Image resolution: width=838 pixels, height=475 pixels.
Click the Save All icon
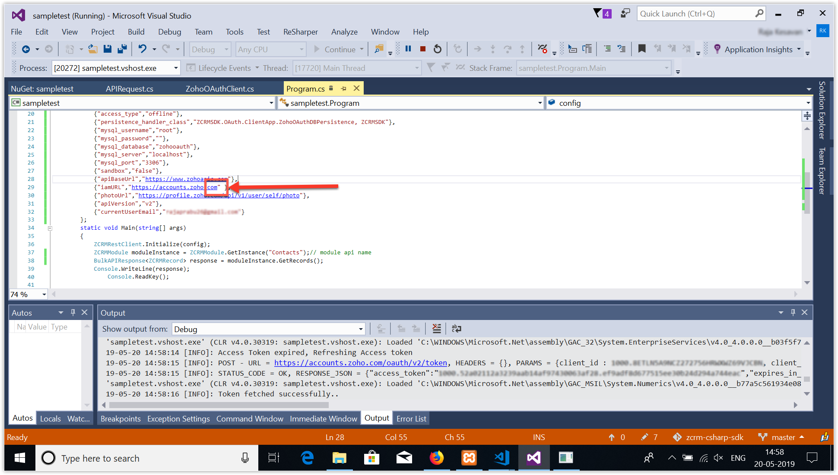tap(122, 49)
